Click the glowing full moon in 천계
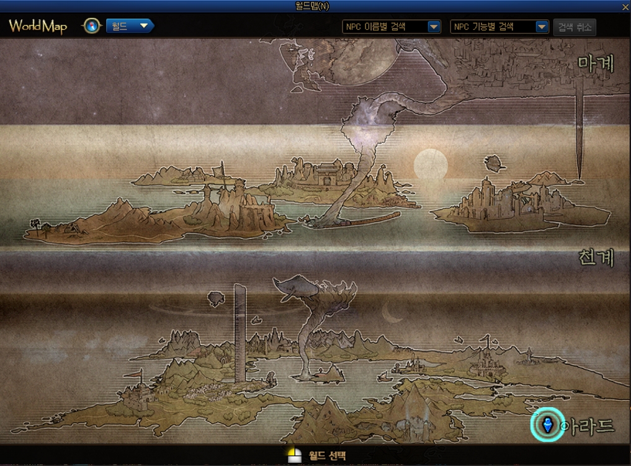The image size is (631, 466). coord(431,166)
